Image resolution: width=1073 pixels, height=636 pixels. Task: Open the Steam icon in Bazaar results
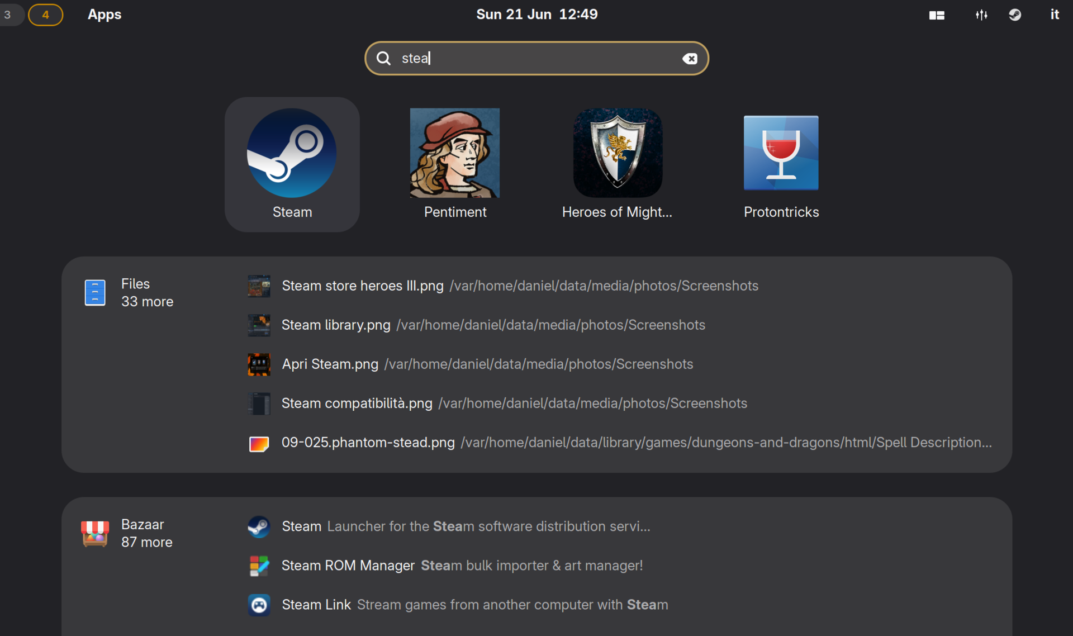[259, 526]
